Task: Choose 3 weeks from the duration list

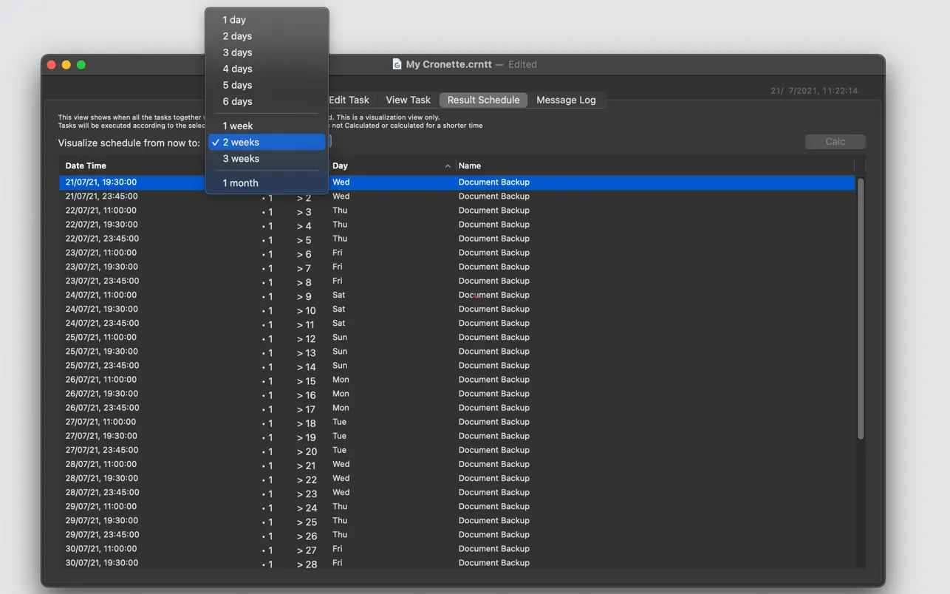Action: (241, 158)
